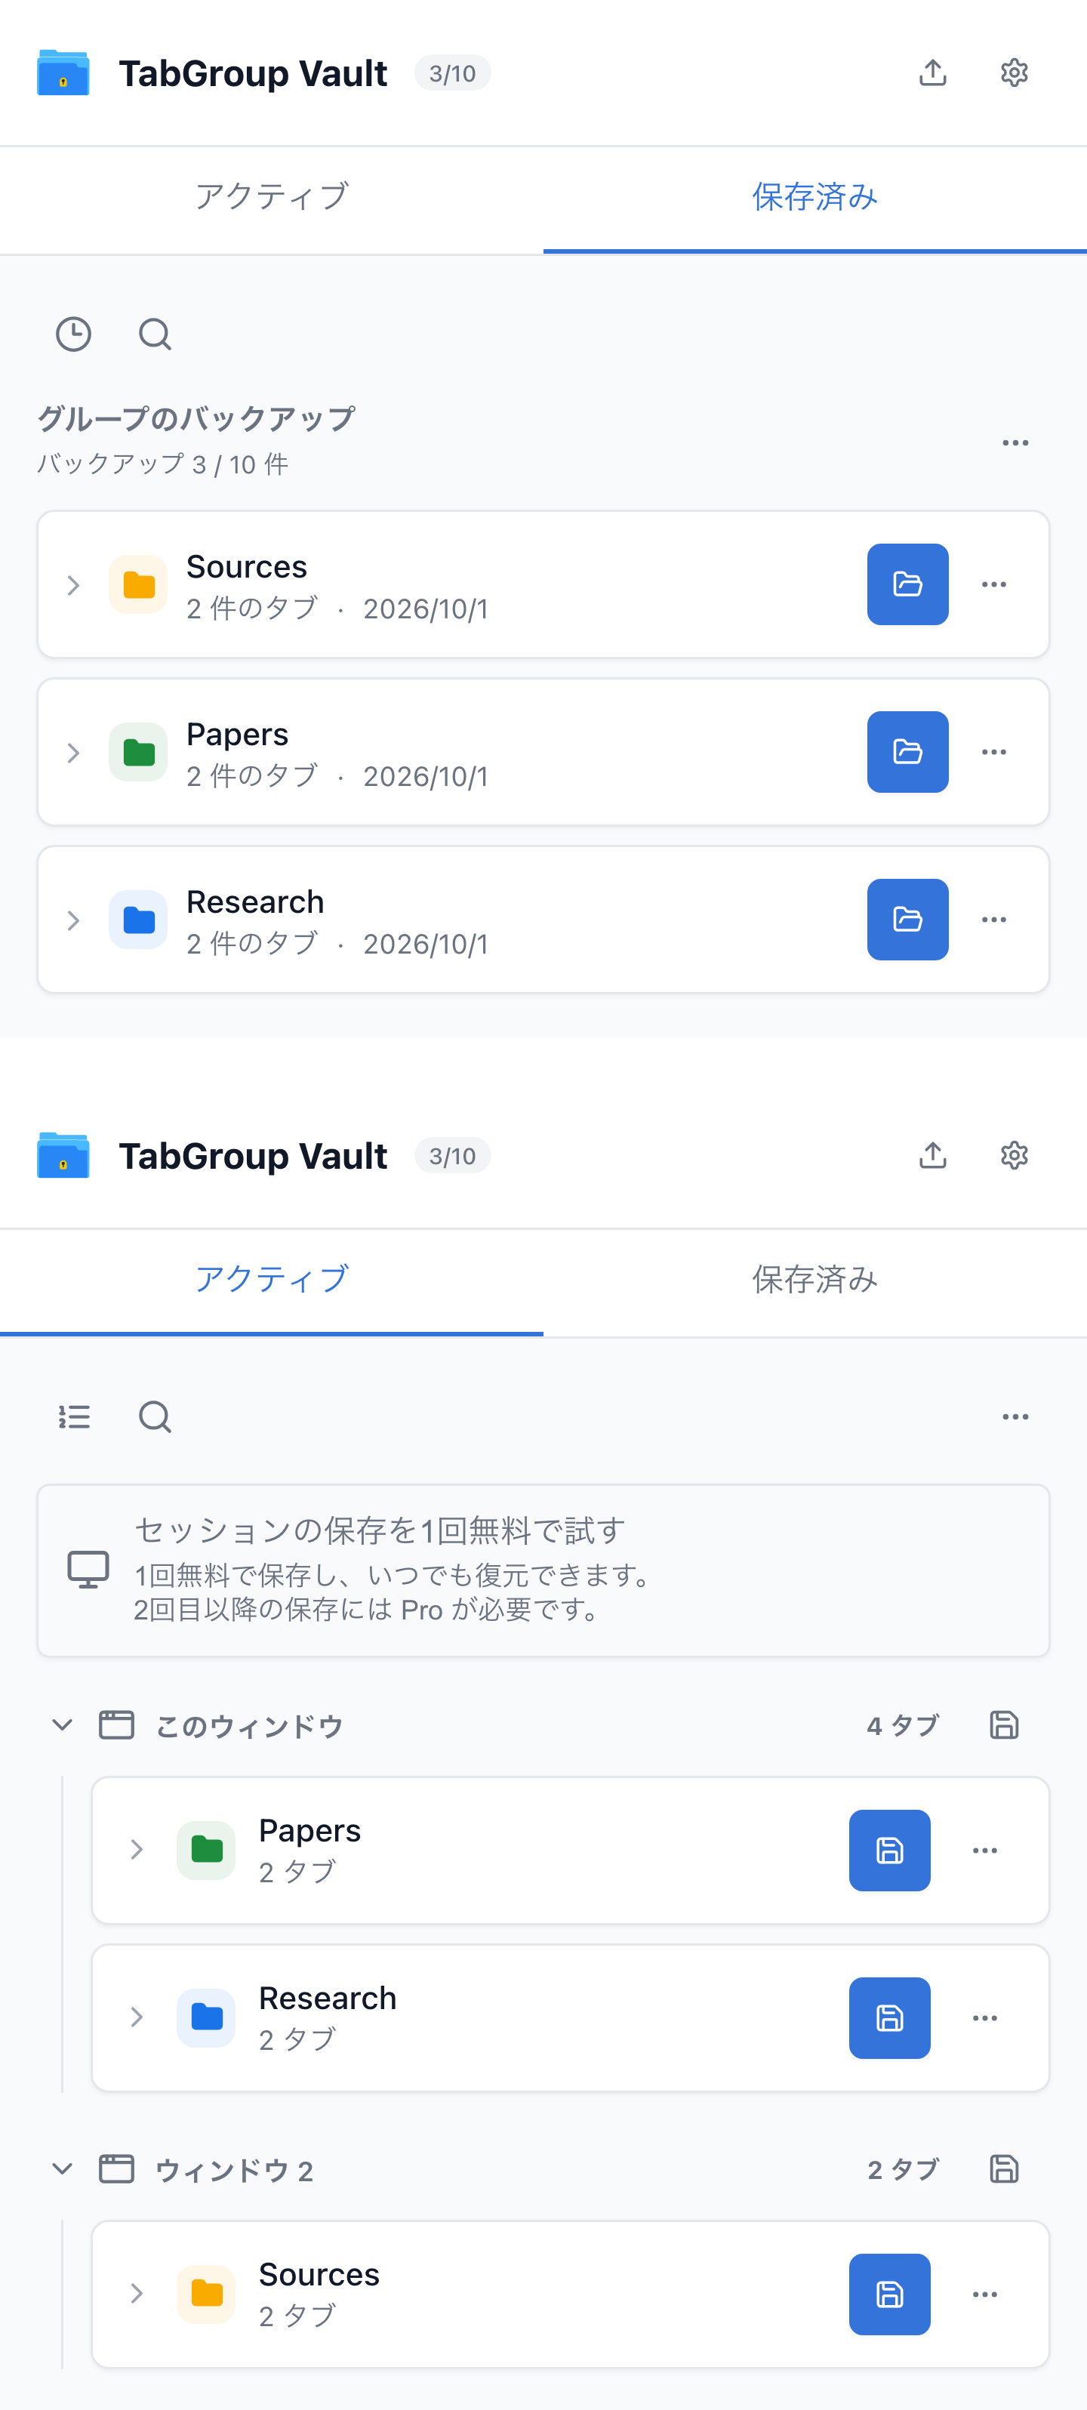1087x2410 pixels.
Task: Expand the saved Papers backup card
Action: click(x=73, y=754)
